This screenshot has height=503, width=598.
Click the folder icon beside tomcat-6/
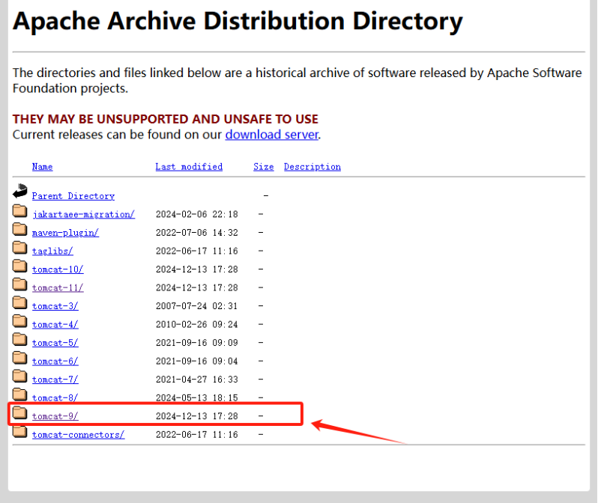point(19,358)
